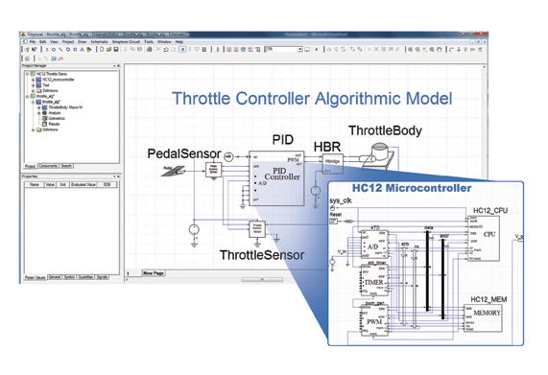Click the Zoom in magnifier icon

click(411, 50)
